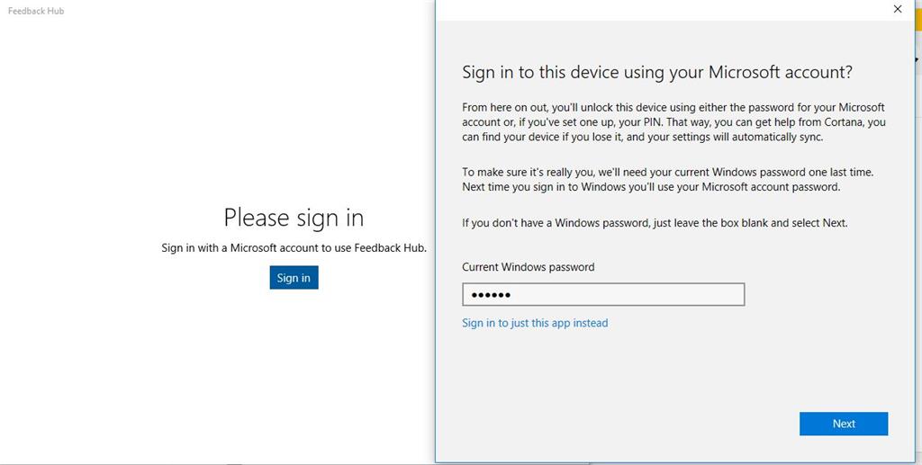
Task: Open the 'Sign in to just this app instead' link
Action: pos(535,323)
